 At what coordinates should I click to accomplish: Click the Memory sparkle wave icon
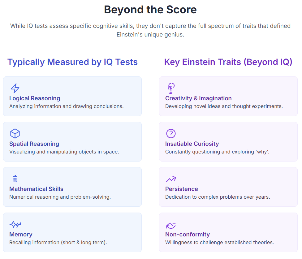(x=15, y=224)
